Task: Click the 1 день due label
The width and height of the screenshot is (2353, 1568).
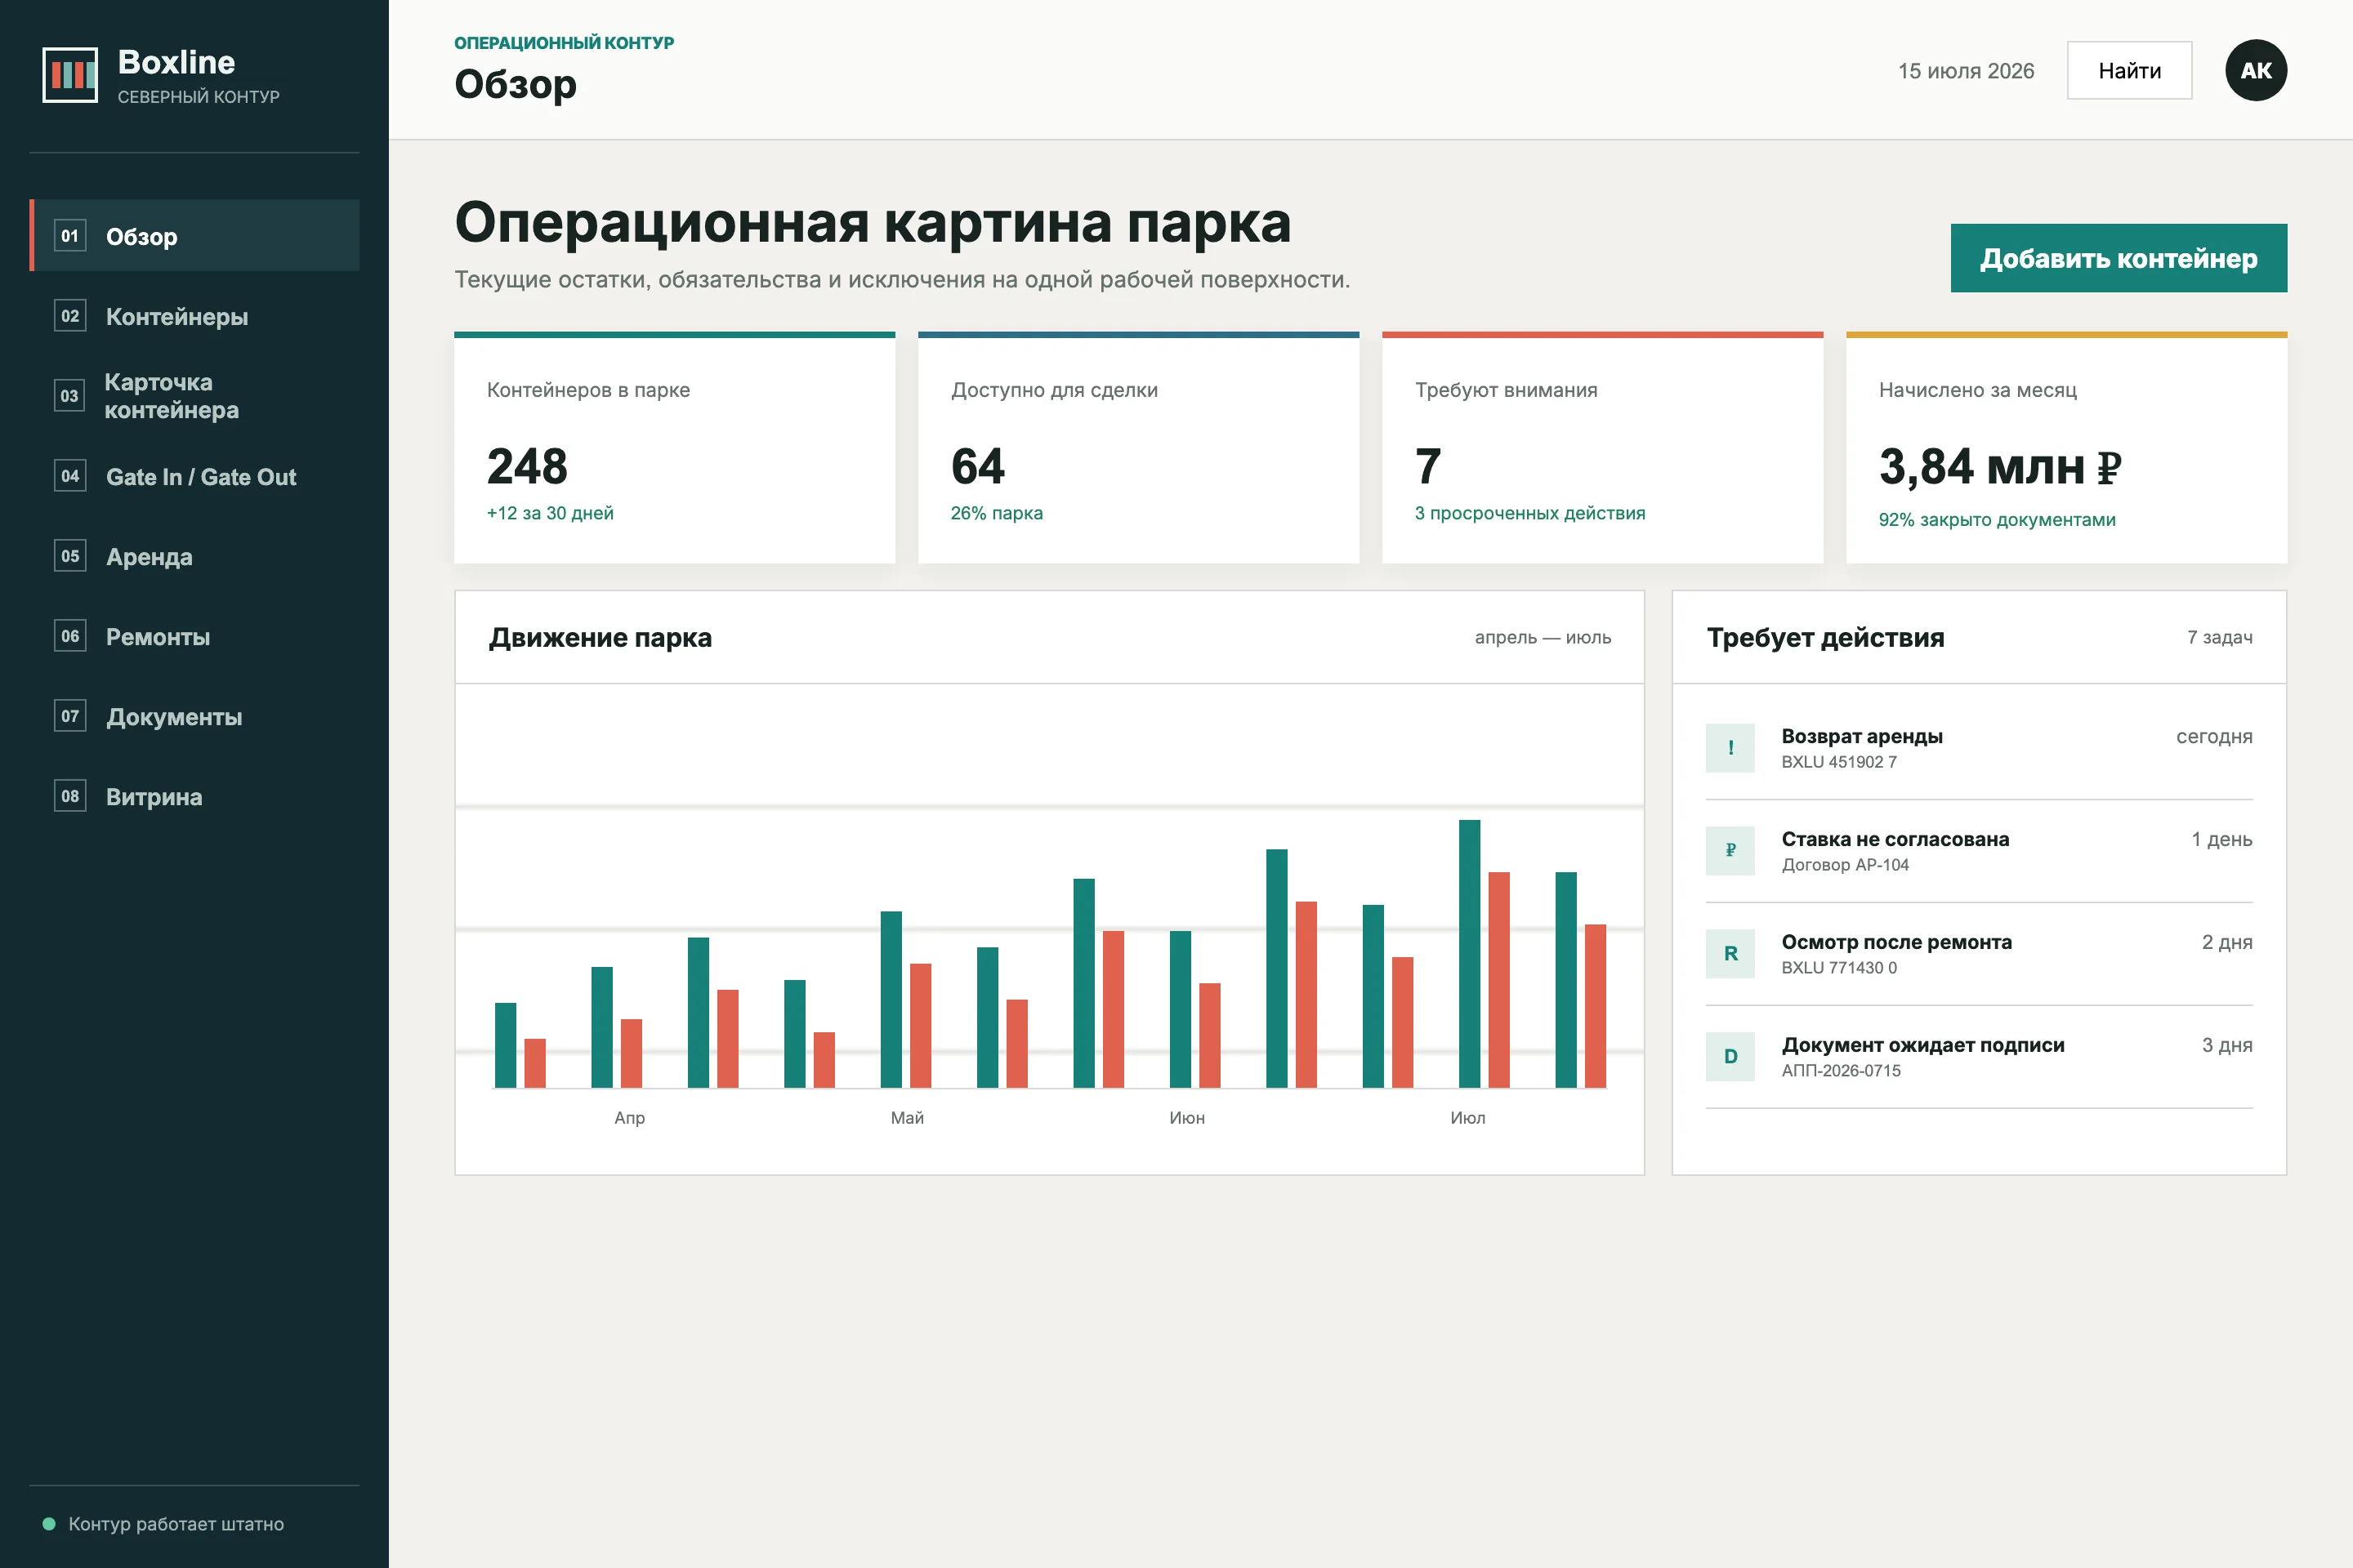Action: point(2222,840)
